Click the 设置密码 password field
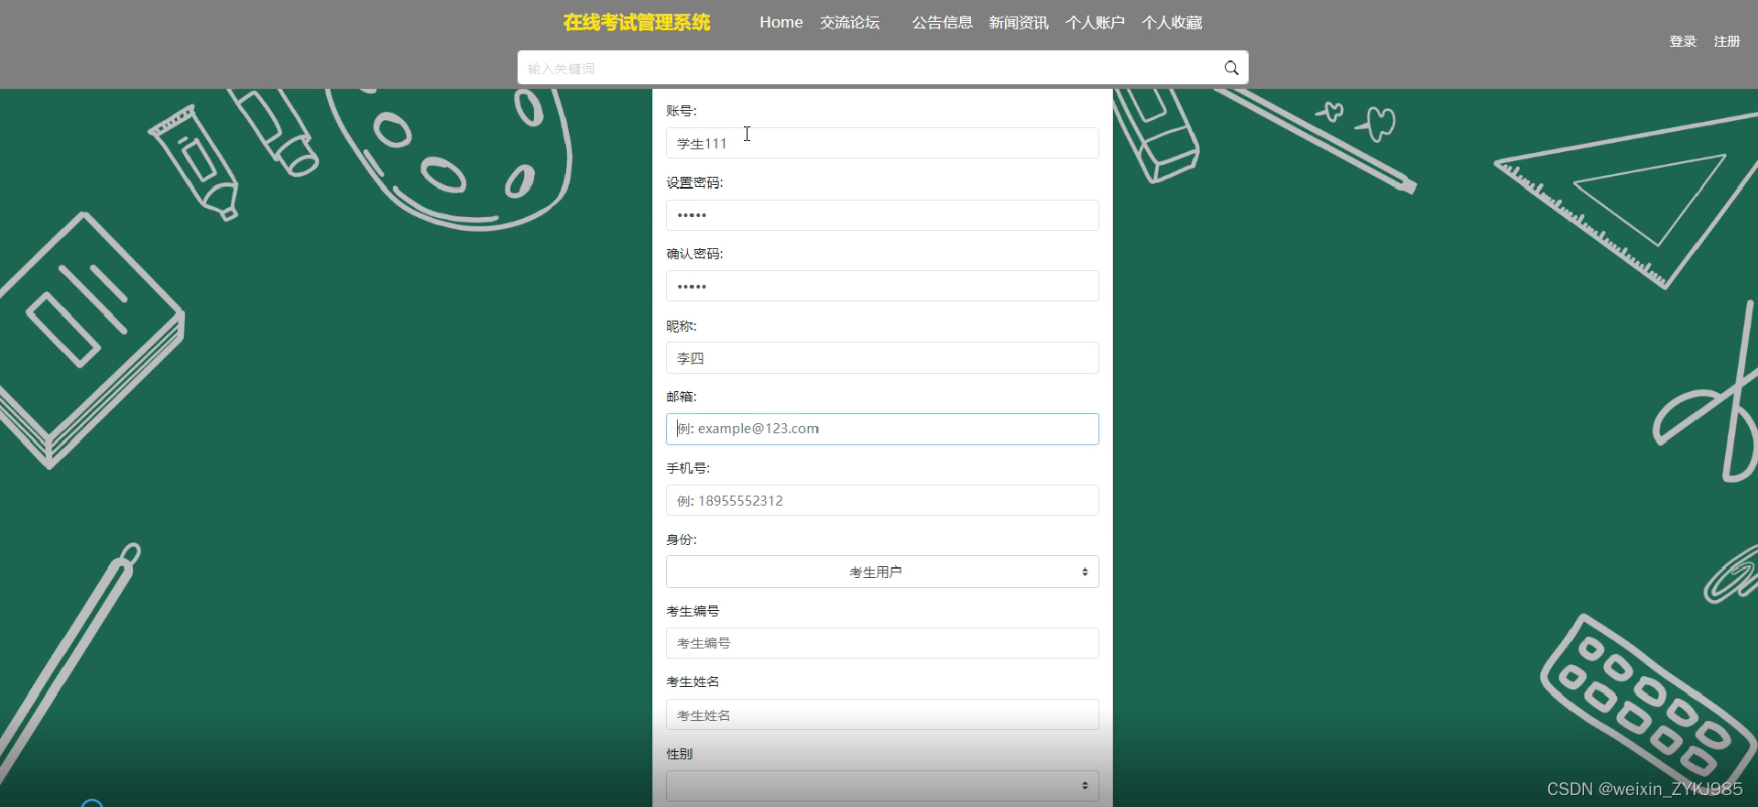 [x=882, y=215]
